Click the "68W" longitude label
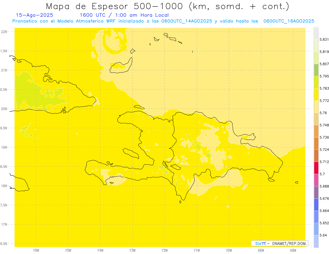This screenshot has height=254, width=329. 293,250
